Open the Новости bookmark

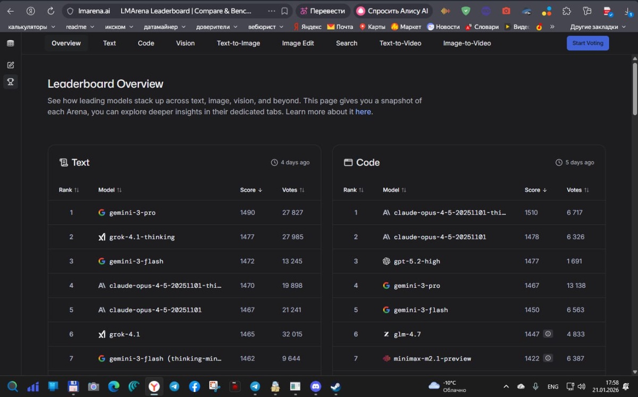pyautogui.click(x=443, y=27)
